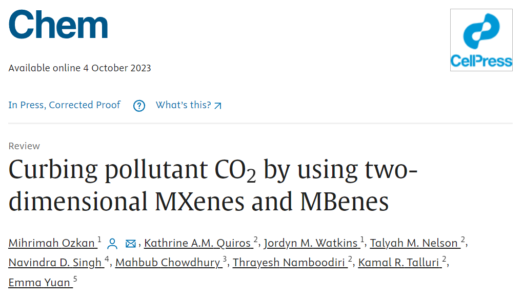The width and height of the screenshot is (523, 297).
Task: Click the Chem journal logo
Action: 58,24
